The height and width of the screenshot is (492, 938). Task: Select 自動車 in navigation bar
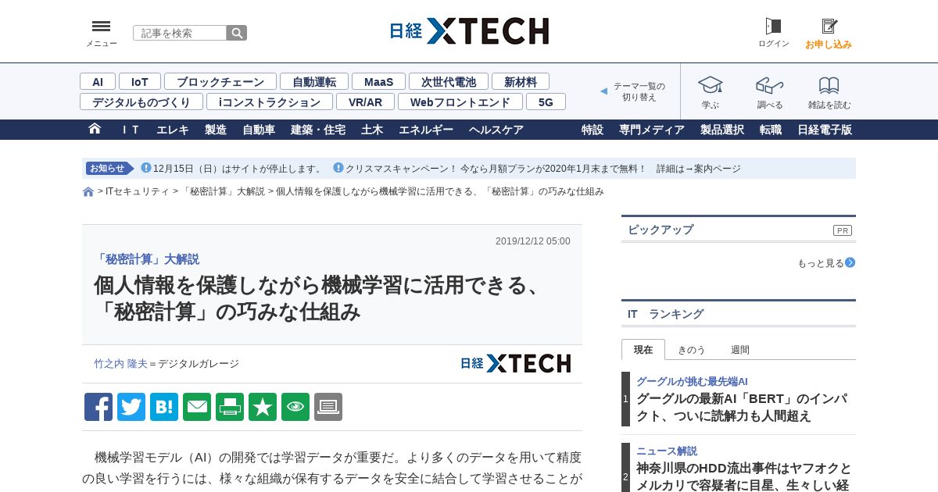pyautogui.click(x=259, y=130)
